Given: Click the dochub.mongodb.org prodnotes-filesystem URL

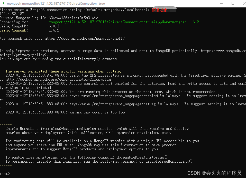Looking at the screenshot, I should [x=58, y=79].
